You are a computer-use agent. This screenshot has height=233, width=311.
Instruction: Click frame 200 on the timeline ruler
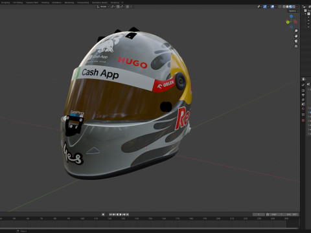(x=218, y=219)
